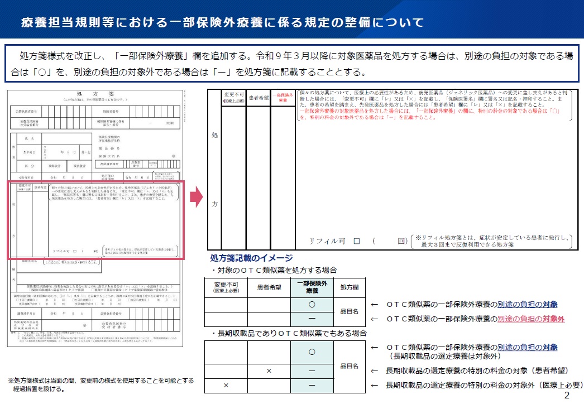Check the 保険医療機関に情報提供 box in the remarks area
The height and width of the screenshot is (404, 584).
click(x=92, y=289)
